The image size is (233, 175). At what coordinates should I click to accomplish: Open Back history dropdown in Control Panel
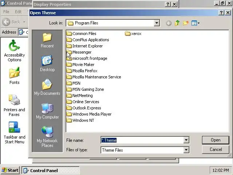pos(24,22)
